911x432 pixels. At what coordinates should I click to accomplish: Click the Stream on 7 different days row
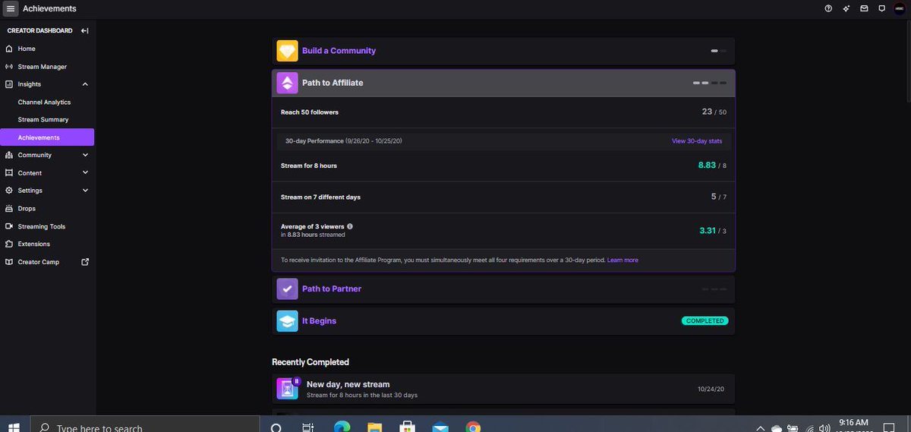503,197
